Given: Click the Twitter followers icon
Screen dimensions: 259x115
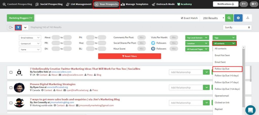Looking at the screenshot, I should coord(153,43).
